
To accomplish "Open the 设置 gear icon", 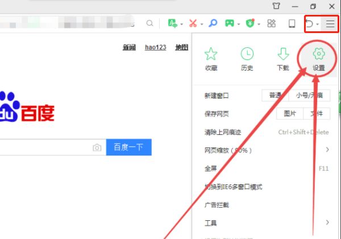I will click(319, 53).
